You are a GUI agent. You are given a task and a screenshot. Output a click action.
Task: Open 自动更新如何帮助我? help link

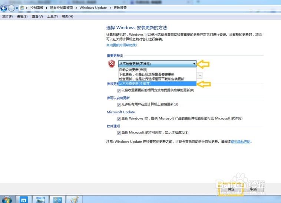[x=122, y=45]
